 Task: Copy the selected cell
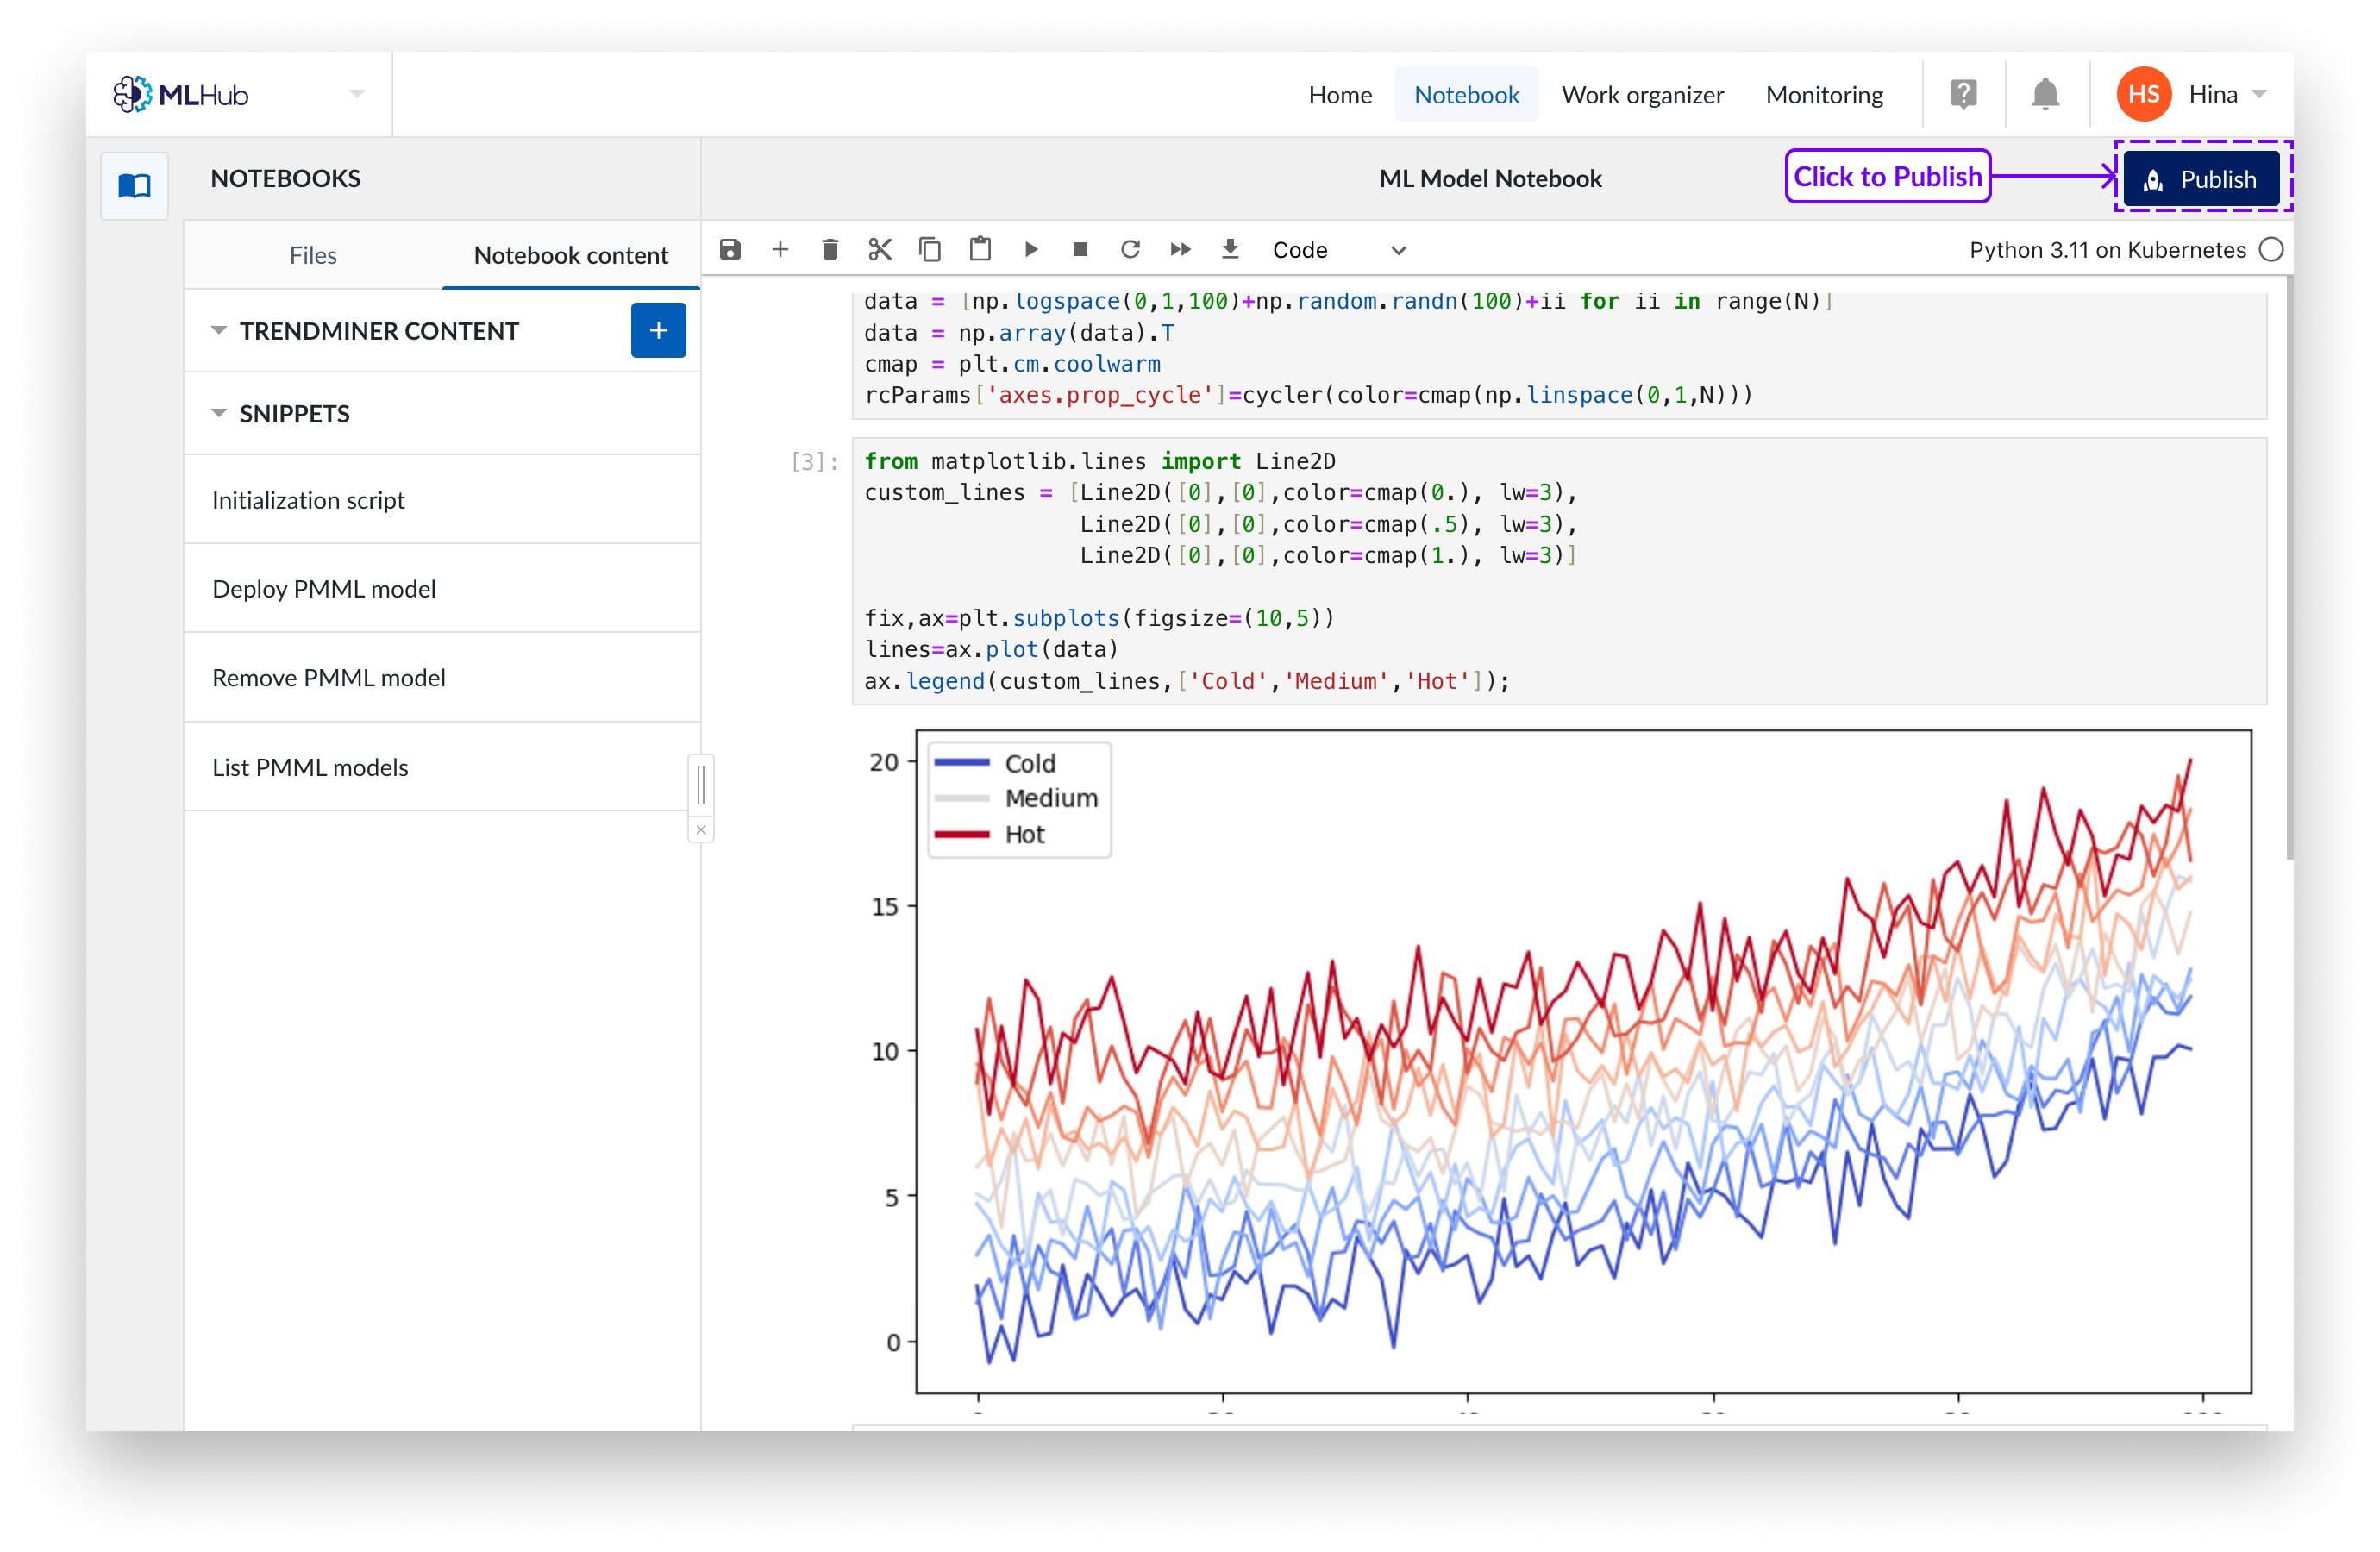point(930,249)
